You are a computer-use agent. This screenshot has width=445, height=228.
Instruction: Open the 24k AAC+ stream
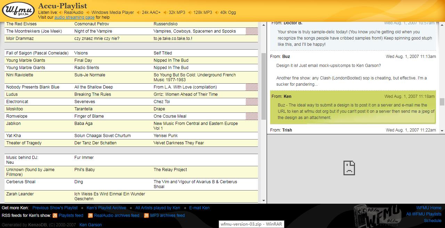(151, 12)
